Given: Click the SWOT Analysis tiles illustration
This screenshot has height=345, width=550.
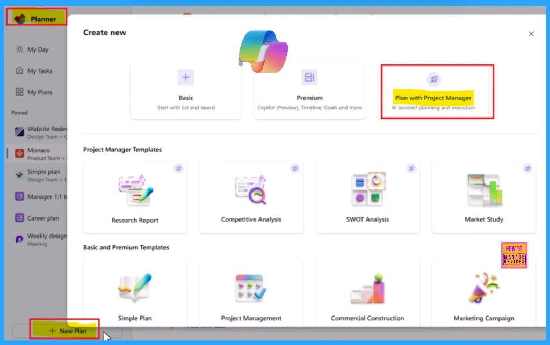Looking at the screenshot, I should pyautogui.click(x=368, y=189).
